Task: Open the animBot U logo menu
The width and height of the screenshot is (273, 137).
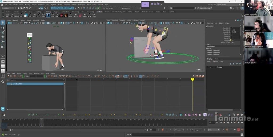Action: [4, 115]
